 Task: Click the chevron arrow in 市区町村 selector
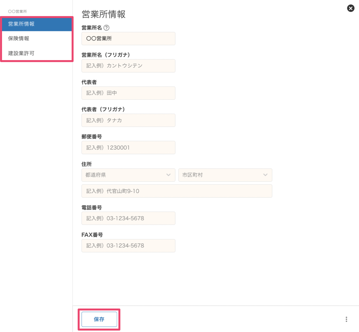click(265, 175)
